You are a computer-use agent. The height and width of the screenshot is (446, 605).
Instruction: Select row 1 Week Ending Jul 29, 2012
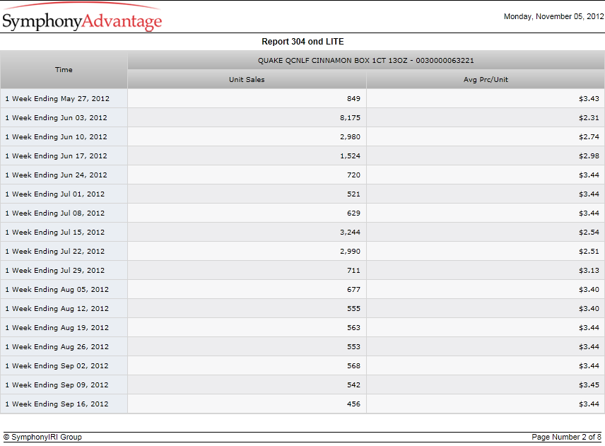click(x=302, y=271)
